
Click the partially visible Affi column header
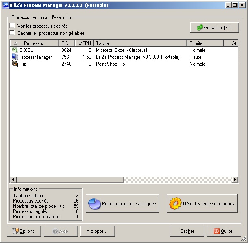pyautogui.click(x=231, y=43)
